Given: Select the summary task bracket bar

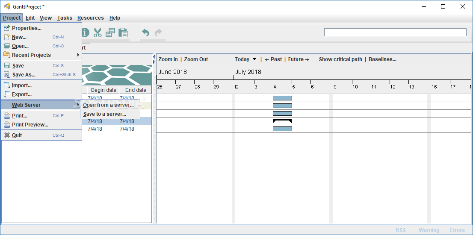Looking at the screenshot, I should [282, 121].
